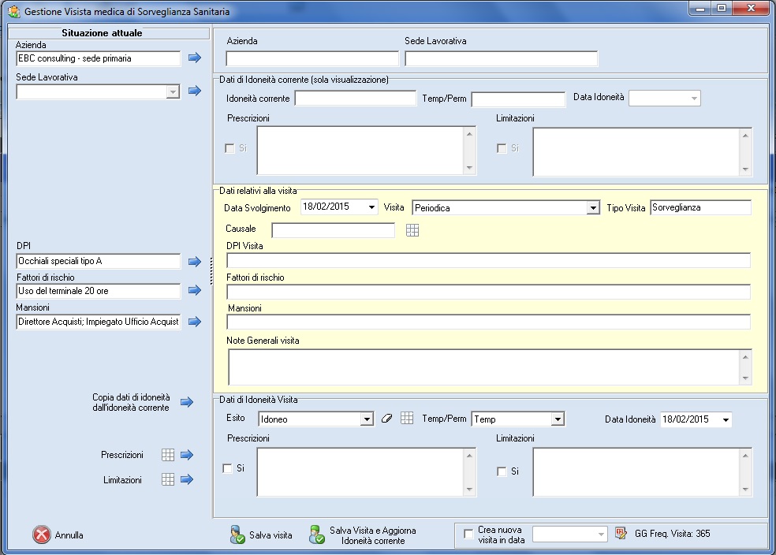This screenshot has height=555, width=776.
Task: Click Salva Visita e Aggiorna Idoneità corrente label
Action: pos(373,536)
